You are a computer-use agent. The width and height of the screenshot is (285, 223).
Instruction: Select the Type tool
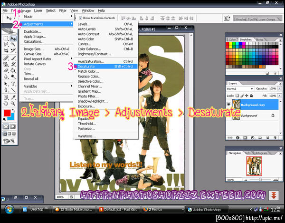(13, 84)
